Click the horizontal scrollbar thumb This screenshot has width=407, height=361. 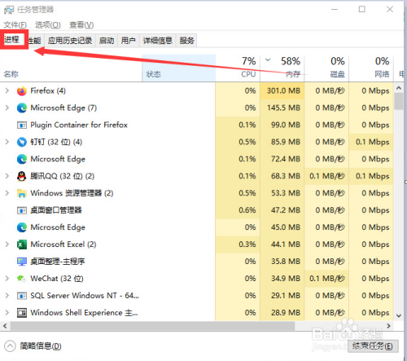pyautogui.click(x=152, y=326)
